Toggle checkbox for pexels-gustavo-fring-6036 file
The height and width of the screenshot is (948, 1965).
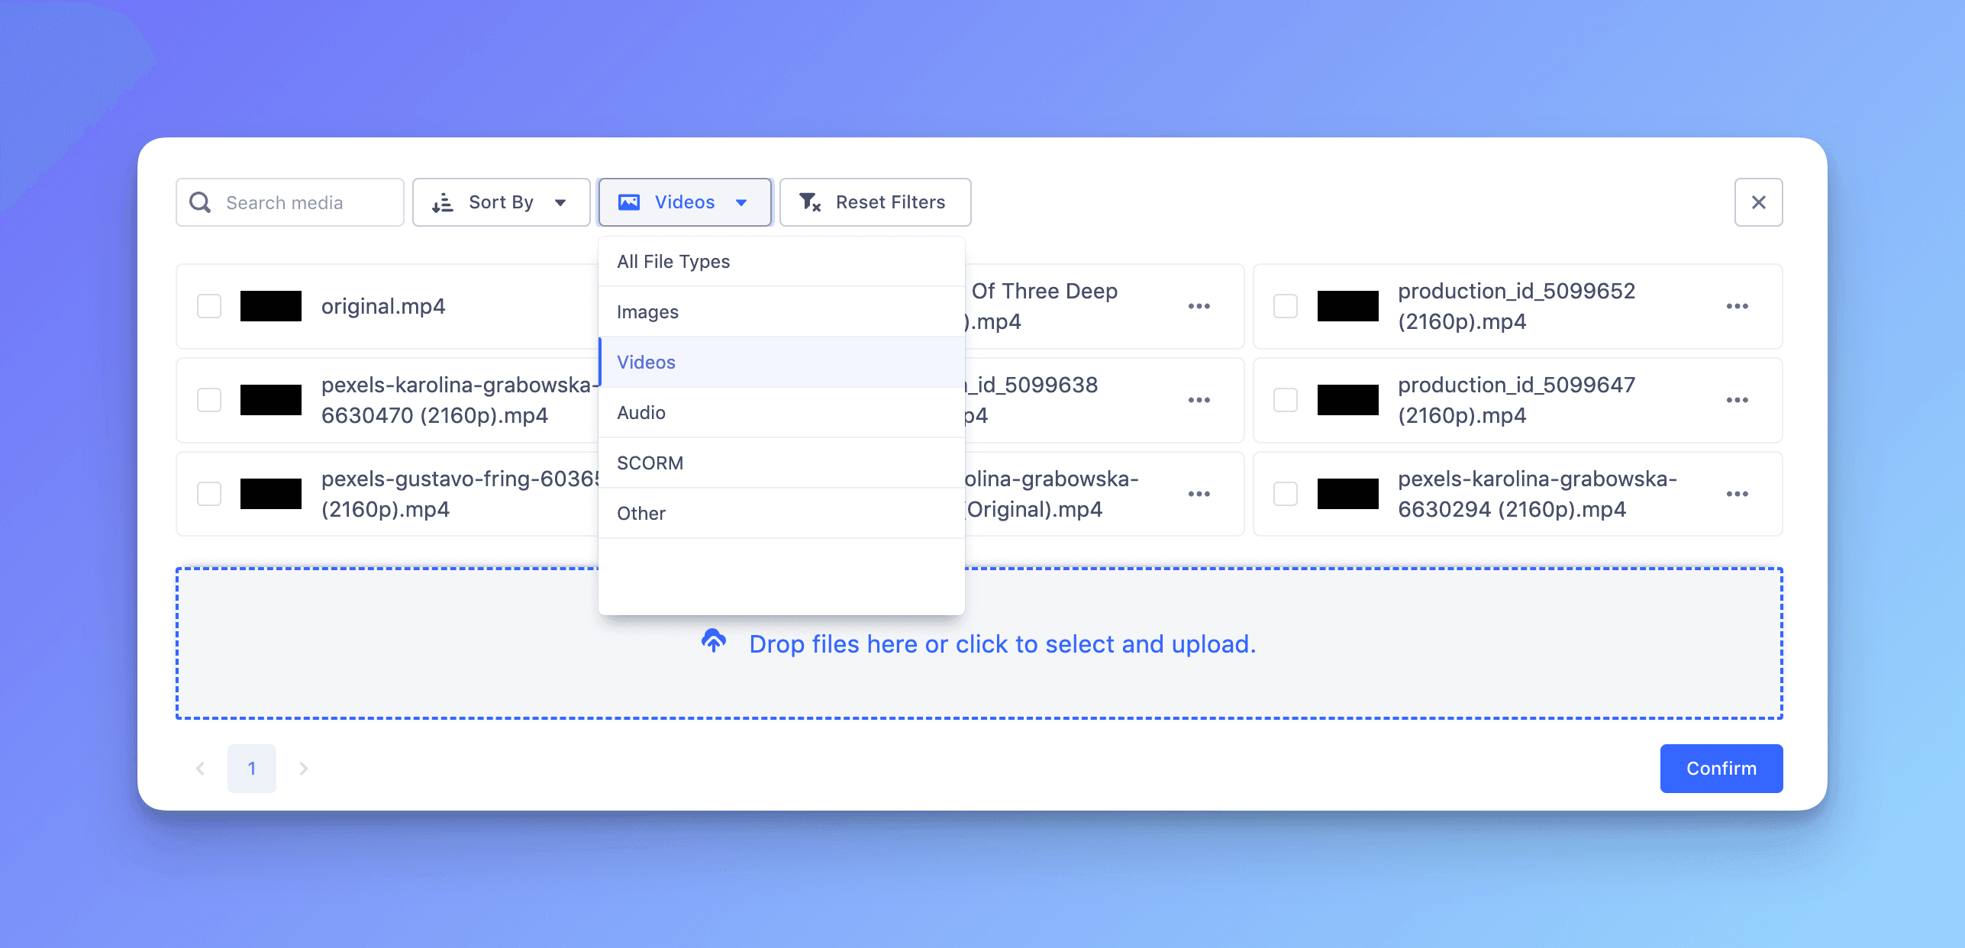pos(209,493)
